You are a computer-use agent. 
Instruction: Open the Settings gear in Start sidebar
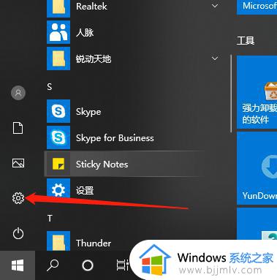(x=18, y=198)
